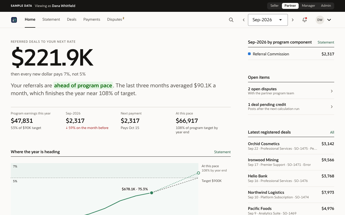
Task: Open the Disputes tab
Action: (116, 19)
